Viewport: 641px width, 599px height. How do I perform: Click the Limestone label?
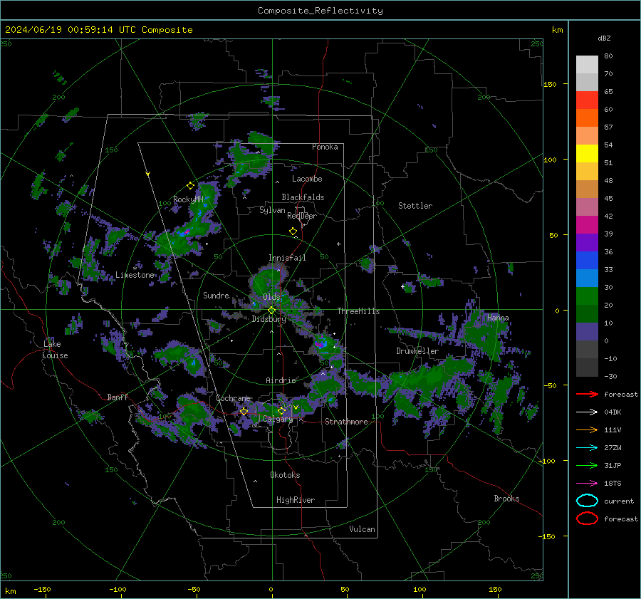click(135, 275)
